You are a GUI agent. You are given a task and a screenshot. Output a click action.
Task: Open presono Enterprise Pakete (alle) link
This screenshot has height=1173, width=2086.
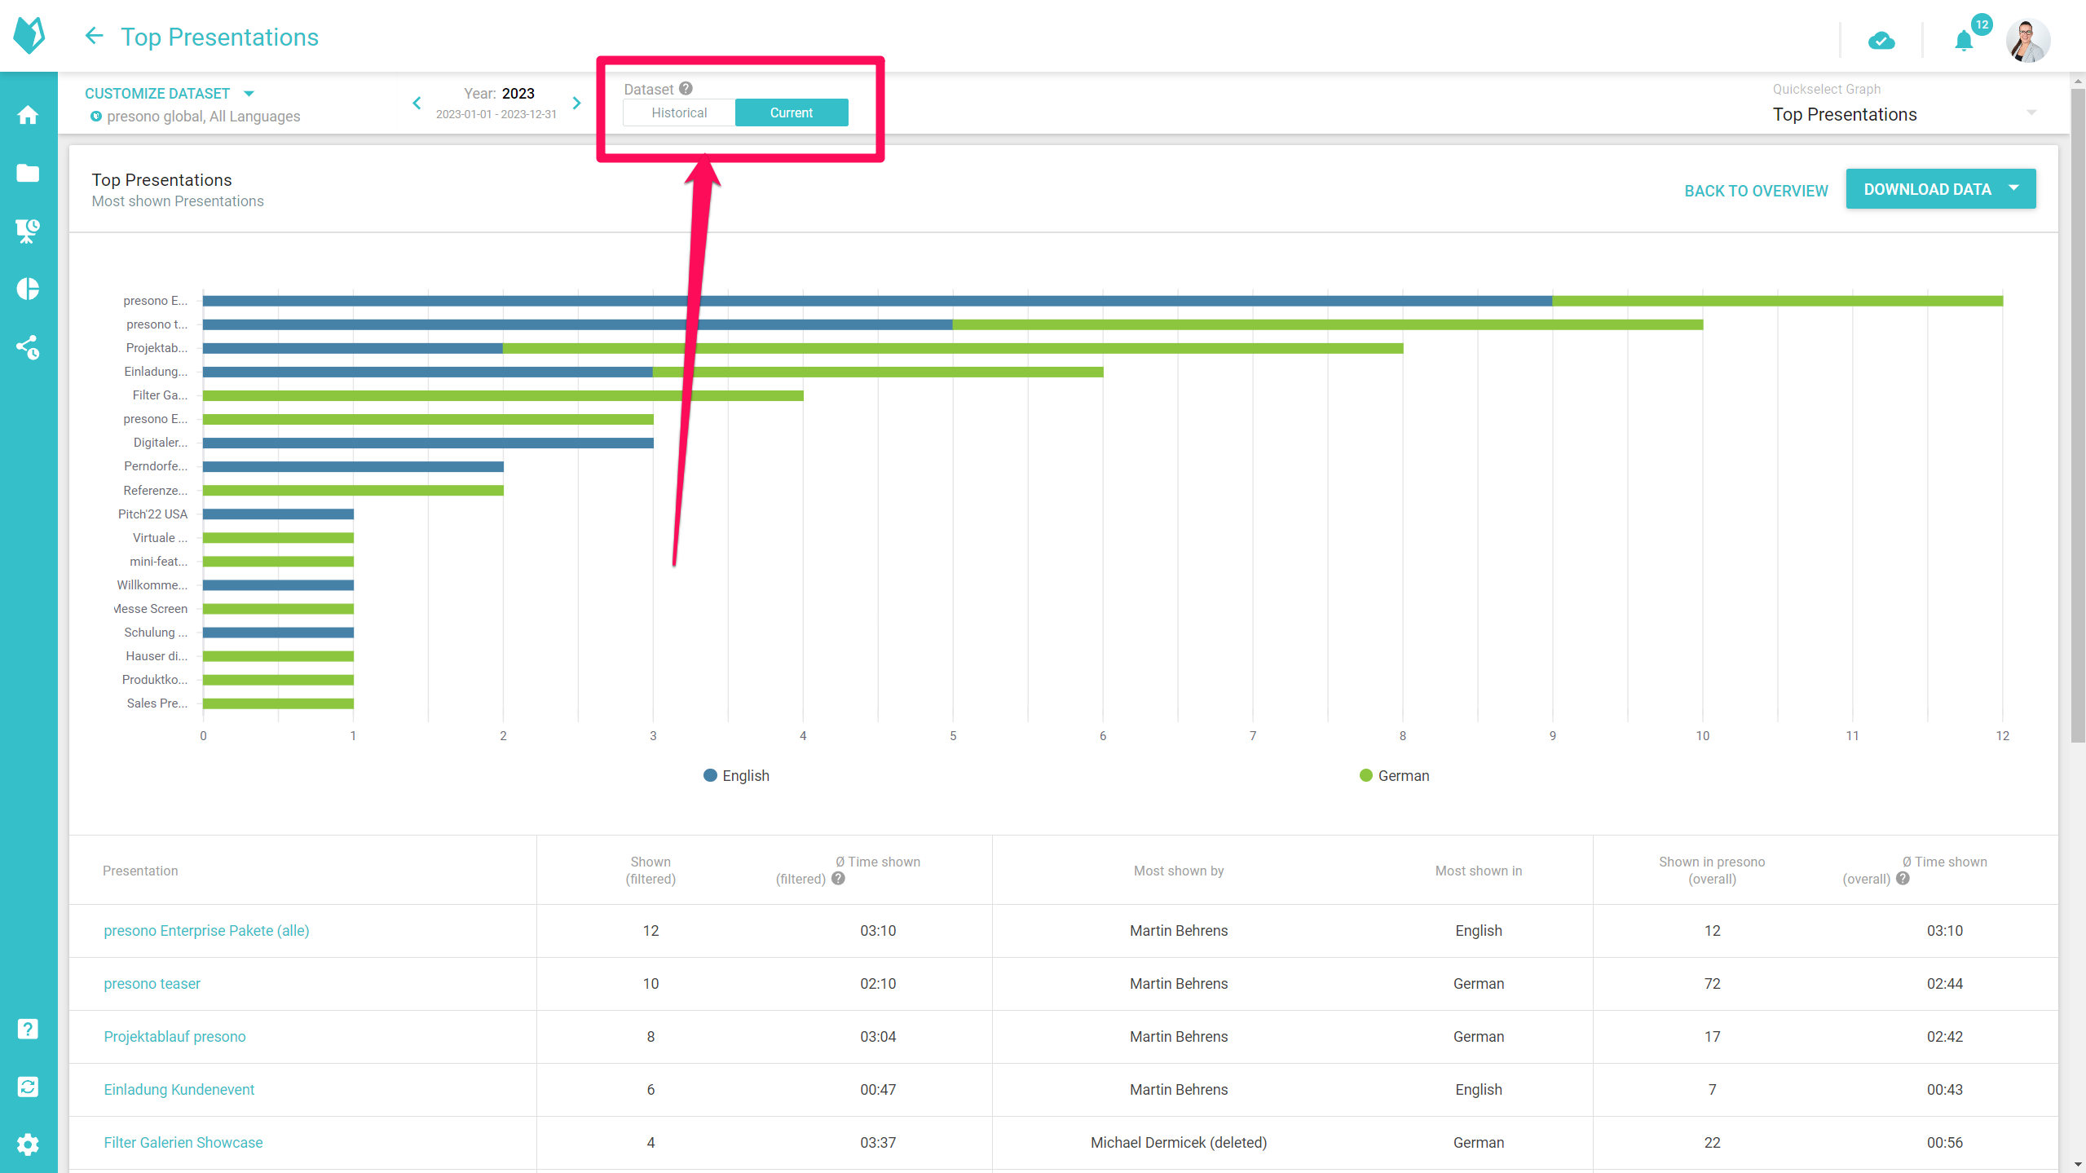point(206,931)
